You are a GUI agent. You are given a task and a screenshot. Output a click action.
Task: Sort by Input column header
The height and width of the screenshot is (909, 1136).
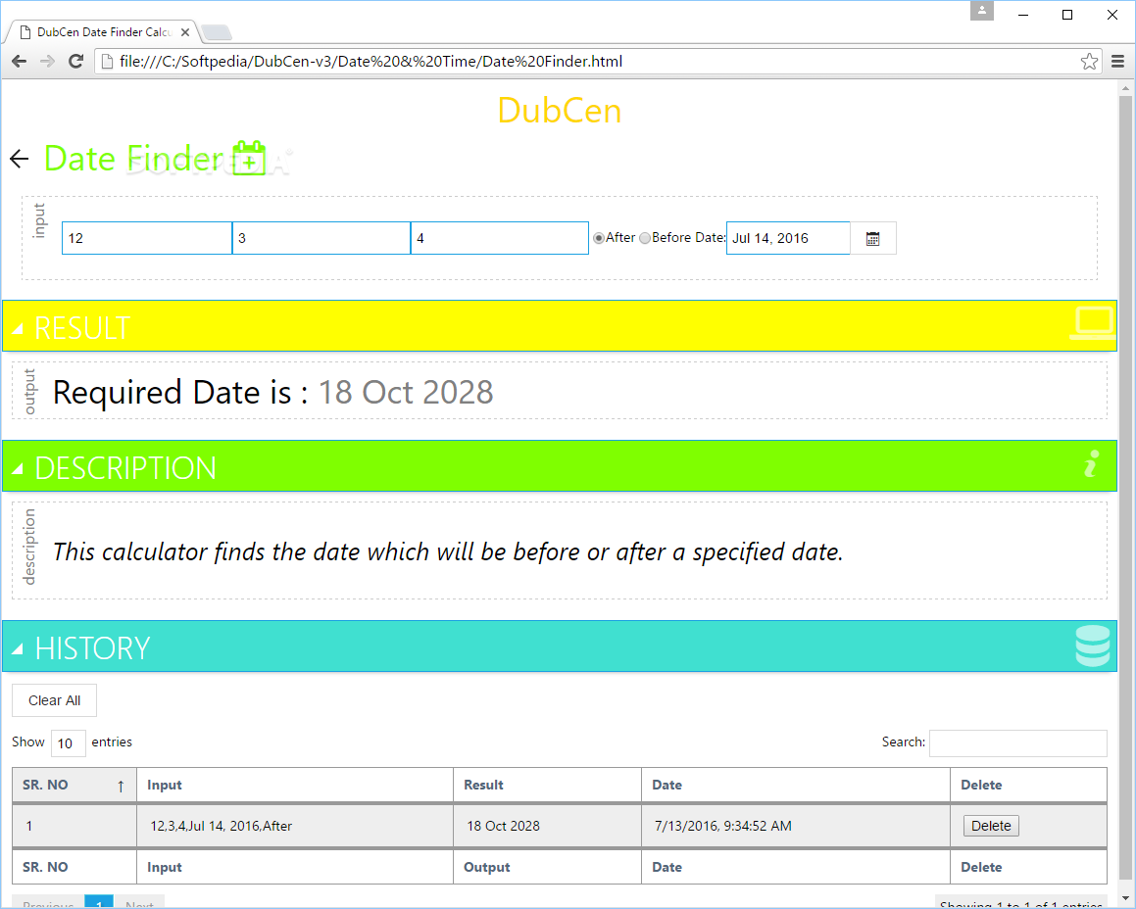point(295,786)
